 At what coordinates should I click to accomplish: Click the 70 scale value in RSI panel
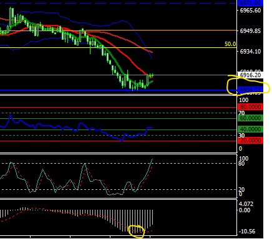[241, 113]
